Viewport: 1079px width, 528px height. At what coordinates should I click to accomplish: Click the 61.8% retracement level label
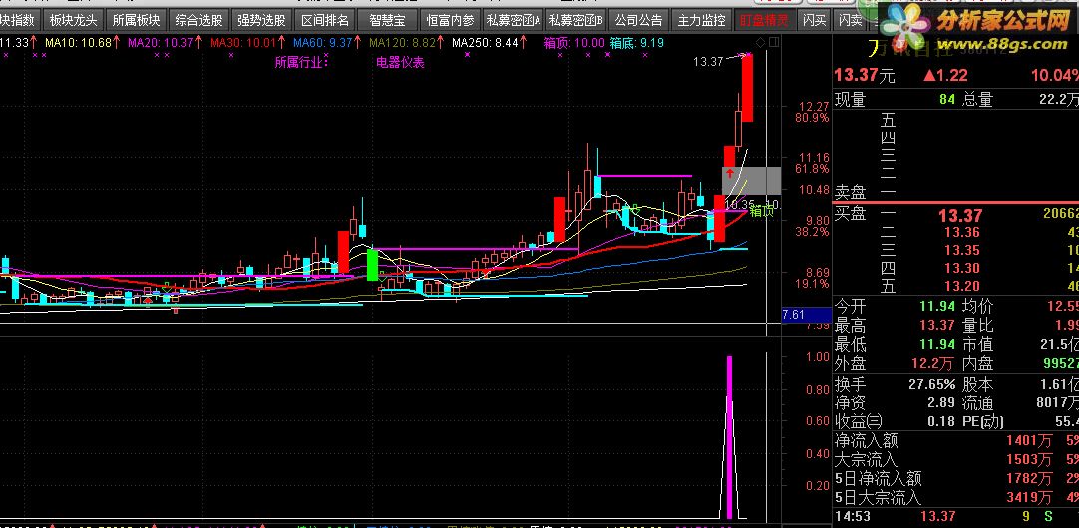812,169
